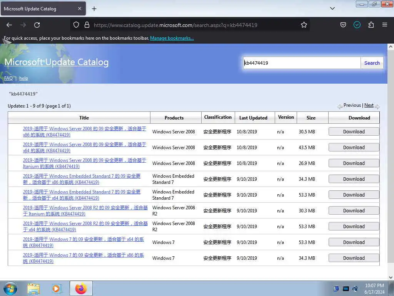Click page scrollbar down arrow
Screen dimensions: 394x296
pos(391,277)
